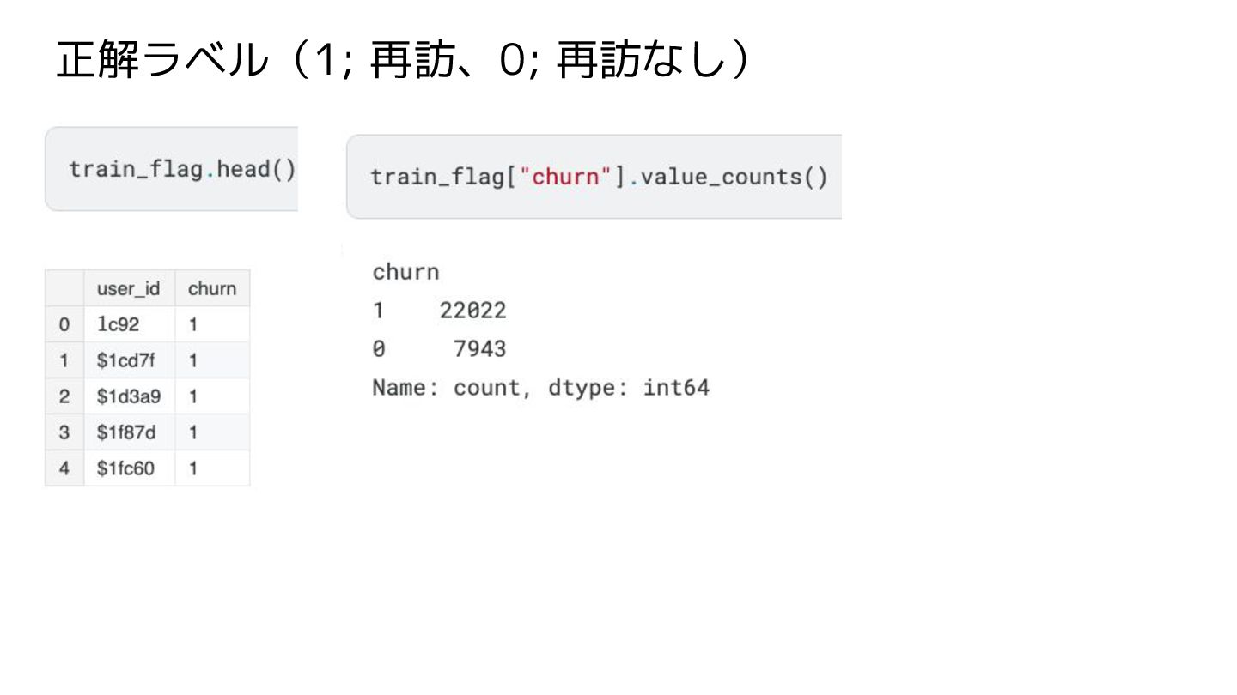Click the train_flag.head() code cell
This screenshot has width=1237, height=695.
click(x=181, y=169)
